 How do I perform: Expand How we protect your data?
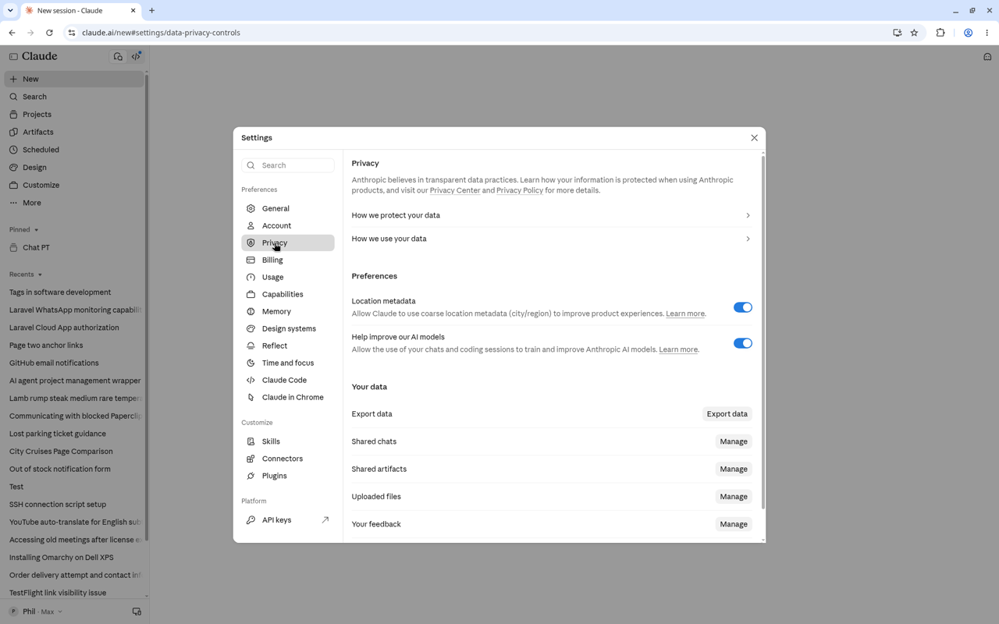[x=552, y=215]
